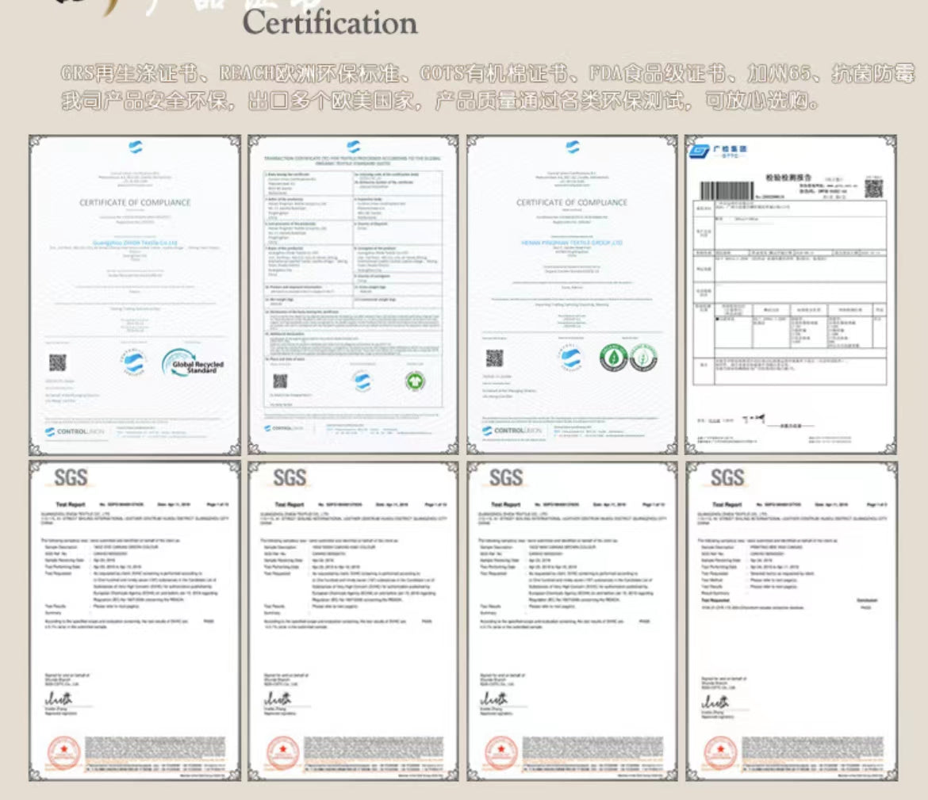Open the Transaction Certificate document thumbnail
This screenshot has height=800, width=928.
[353, 293]
